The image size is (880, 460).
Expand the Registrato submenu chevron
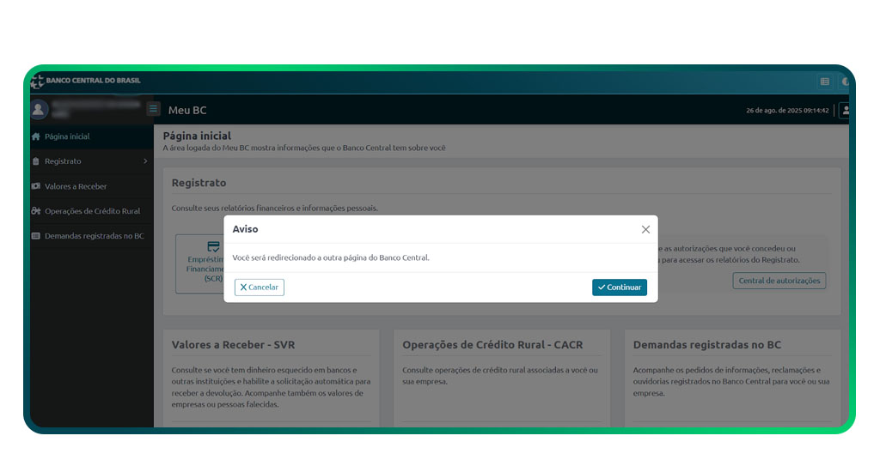coord(145,161)
